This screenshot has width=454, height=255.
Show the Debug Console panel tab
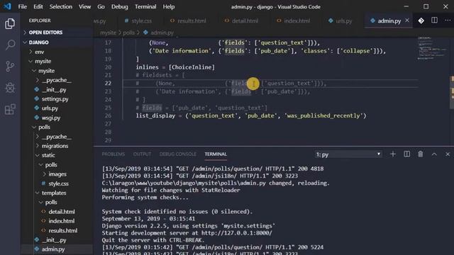coord(178,154)
